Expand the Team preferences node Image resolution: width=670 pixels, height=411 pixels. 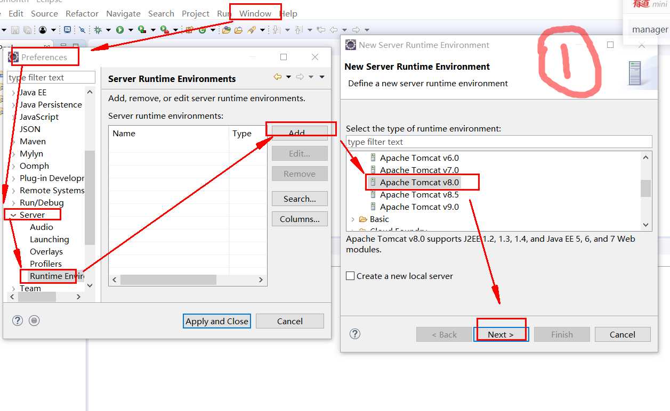(x=13, y=289)
